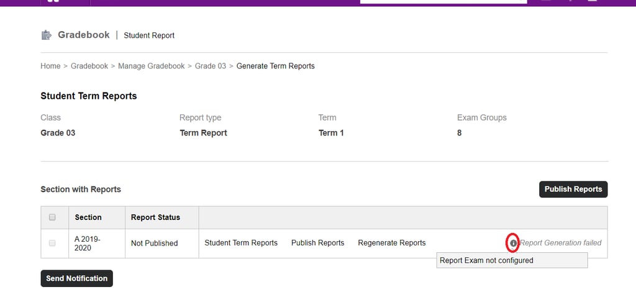Viewport: 636px width, 297px height.
Task: Click the Report Status column header
Action: click(x=155, y=217)
